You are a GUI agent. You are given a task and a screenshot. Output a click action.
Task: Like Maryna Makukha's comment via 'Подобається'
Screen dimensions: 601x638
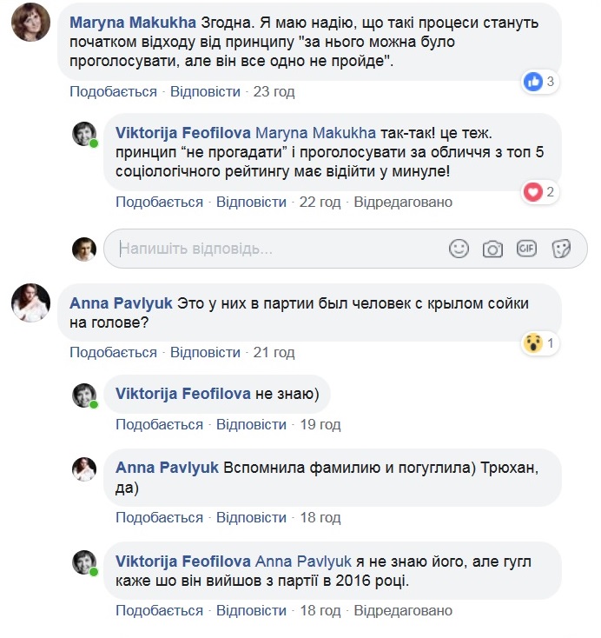113,92
